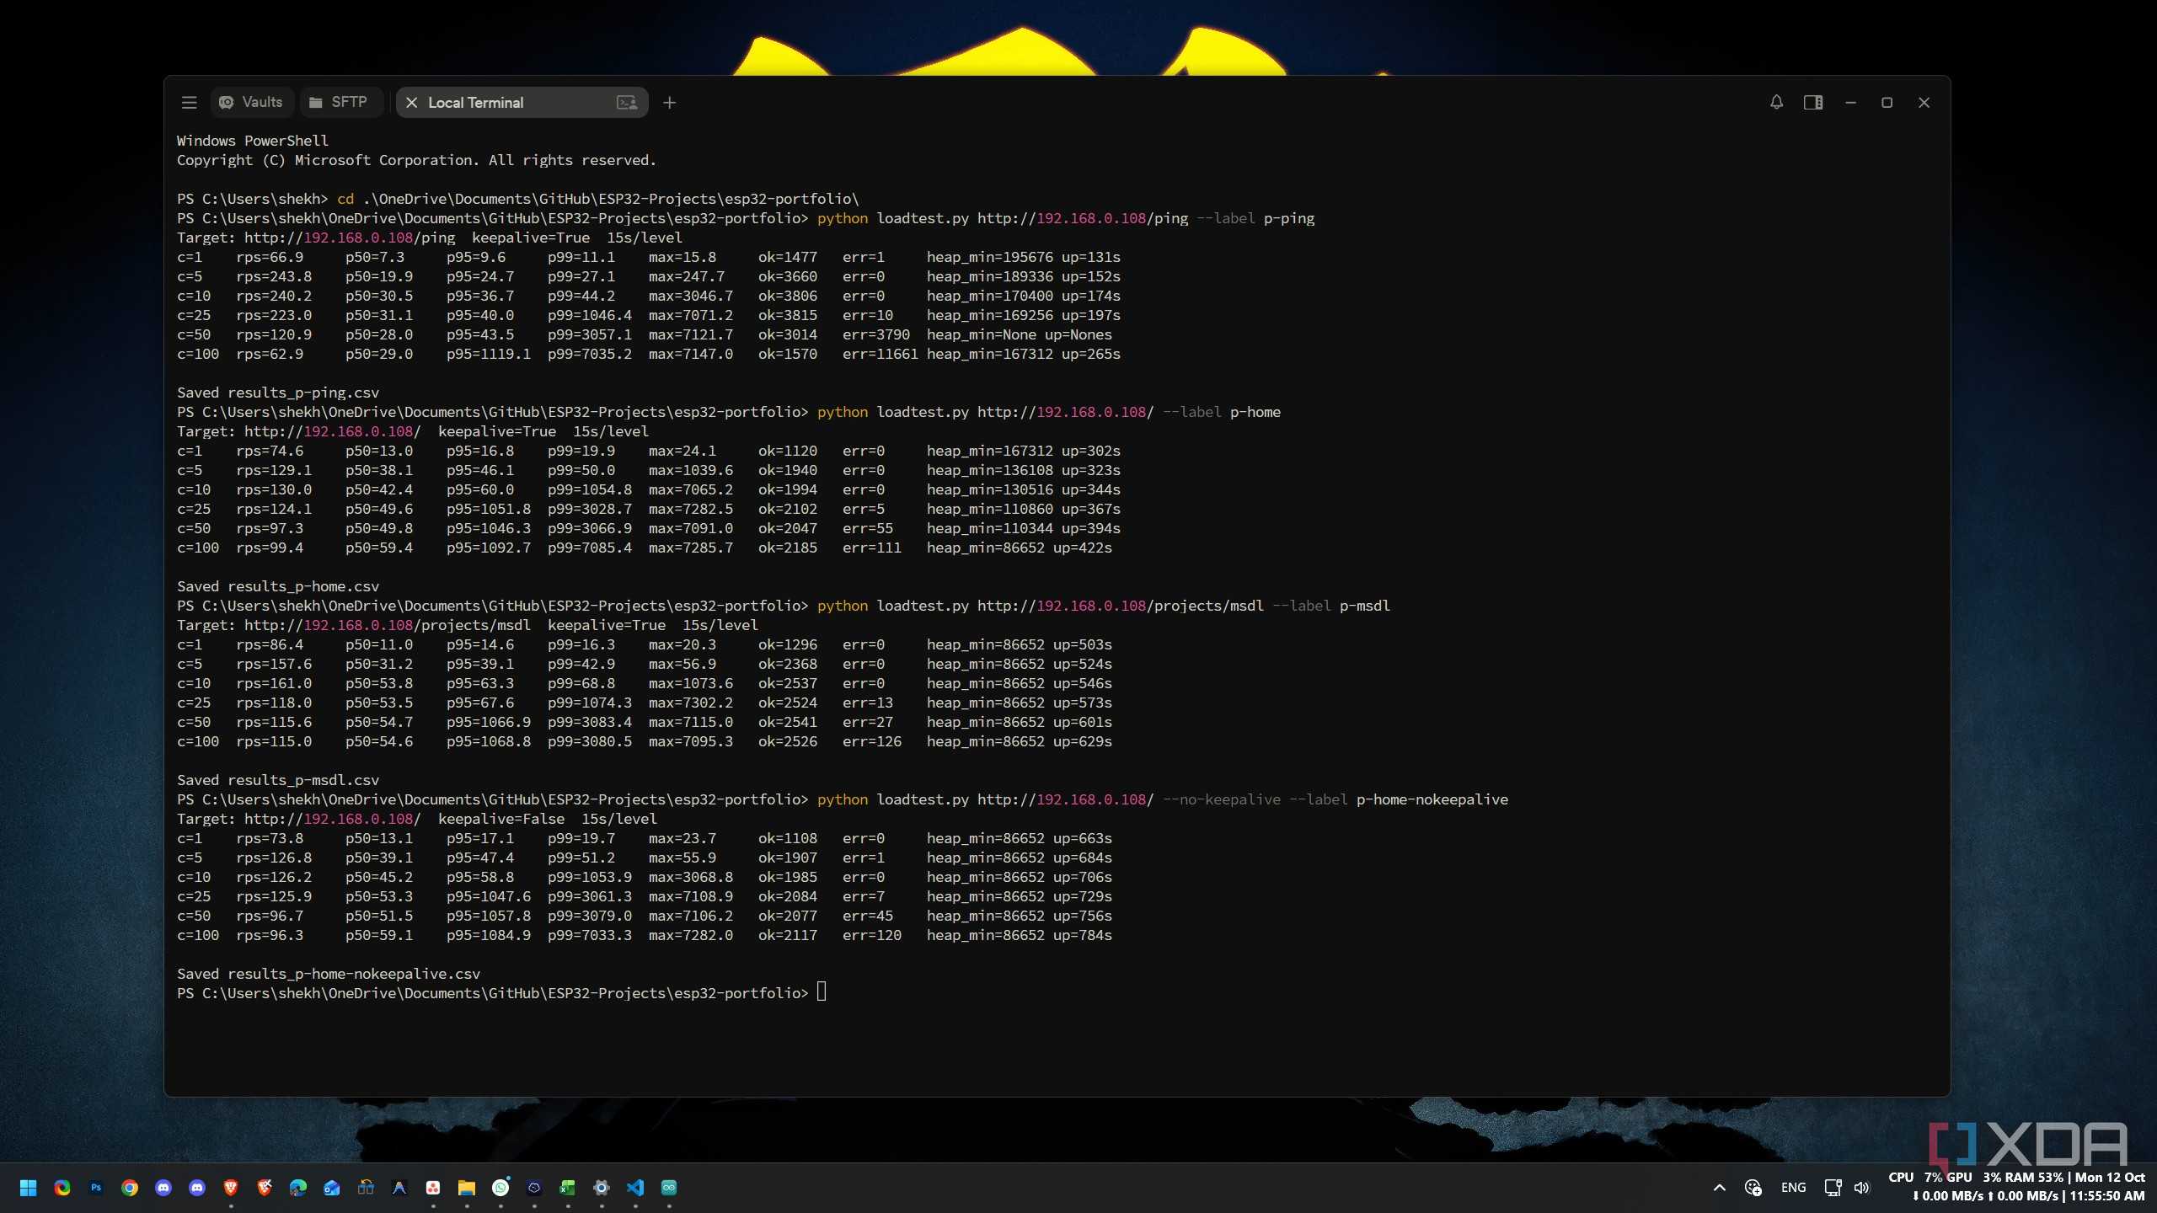Expand hidden system tray icons chevron
Viewport: 2157px width, 1213px height.
pyautogui.click(x=1720, y=1188)
